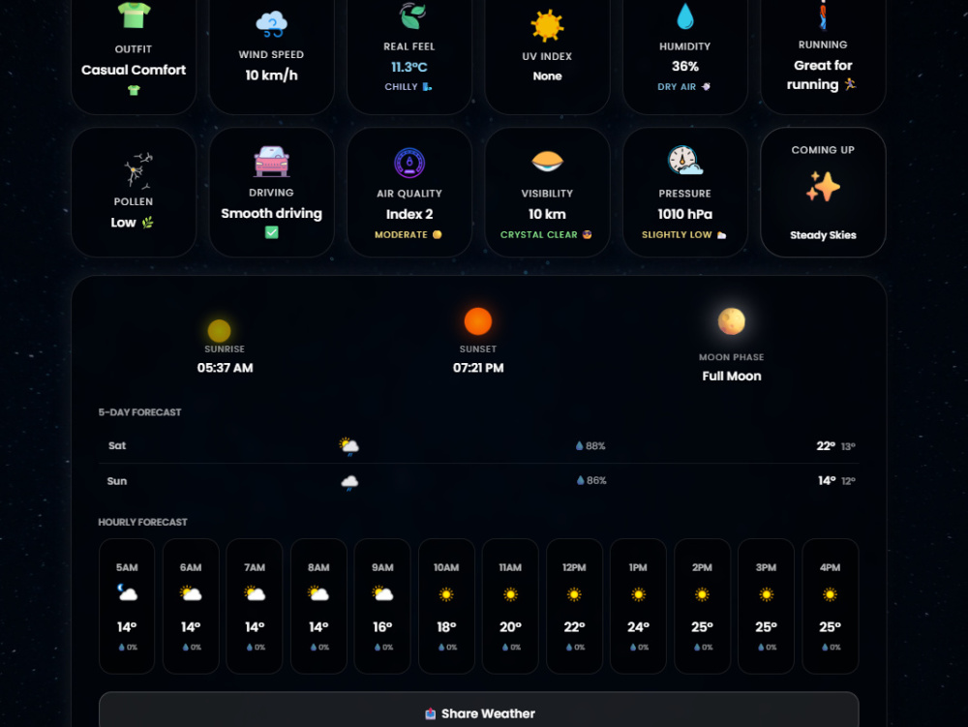968x727 pixels.
Task: Click the wind cloud icon above Wind Speed
Action: coord(272,24)
